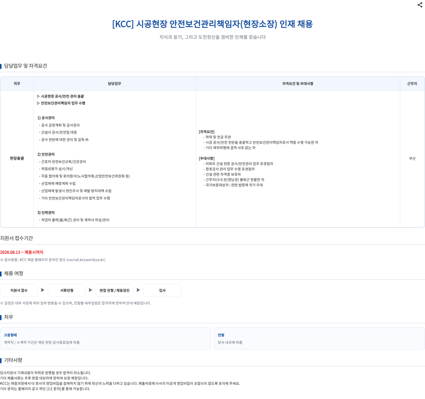
Task: Click the line ▷ 안전보건관리책임자 업무 수행
Action: click(x=61, y=103)
